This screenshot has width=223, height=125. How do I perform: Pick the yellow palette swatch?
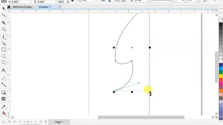coord(221,76)
